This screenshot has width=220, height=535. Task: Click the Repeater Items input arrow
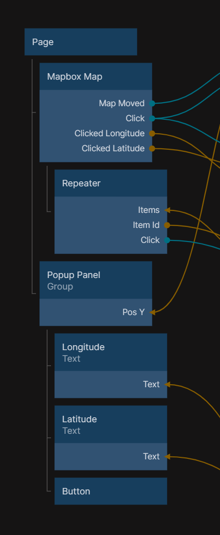pyautogui.click(x=167, y=210)
